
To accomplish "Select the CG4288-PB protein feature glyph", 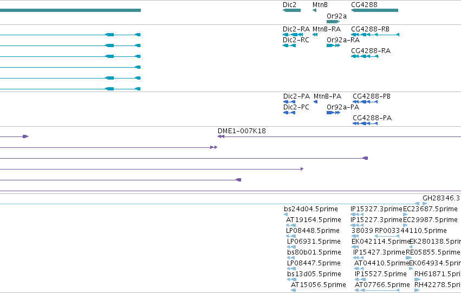I will coord(365,102).
